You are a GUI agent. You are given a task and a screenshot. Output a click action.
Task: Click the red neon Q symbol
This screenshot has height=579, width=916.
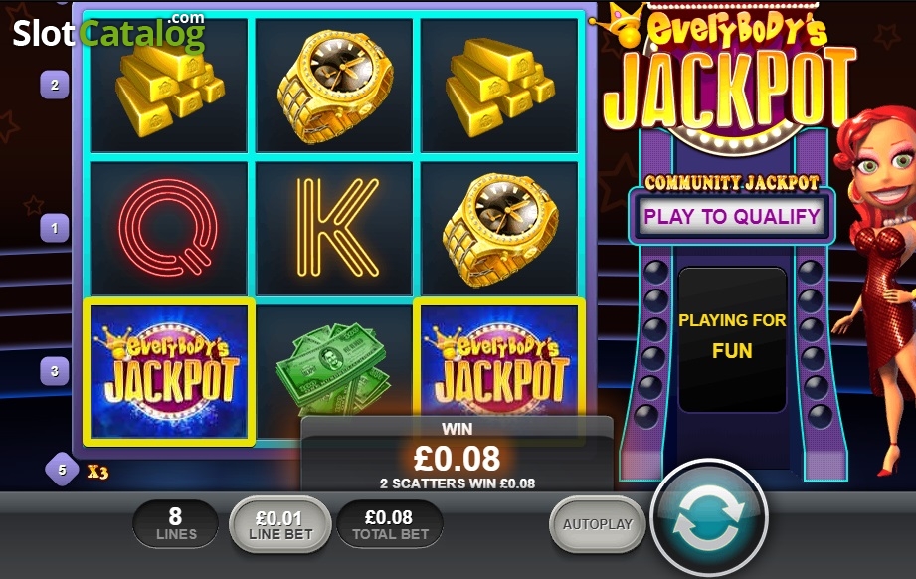coord(168,227)
